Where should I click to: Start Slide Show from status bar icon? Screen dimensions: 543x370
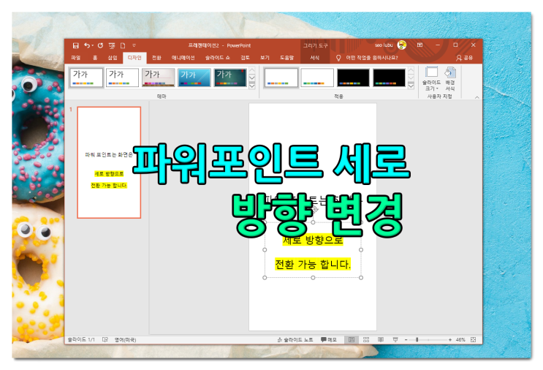point(395,340)
